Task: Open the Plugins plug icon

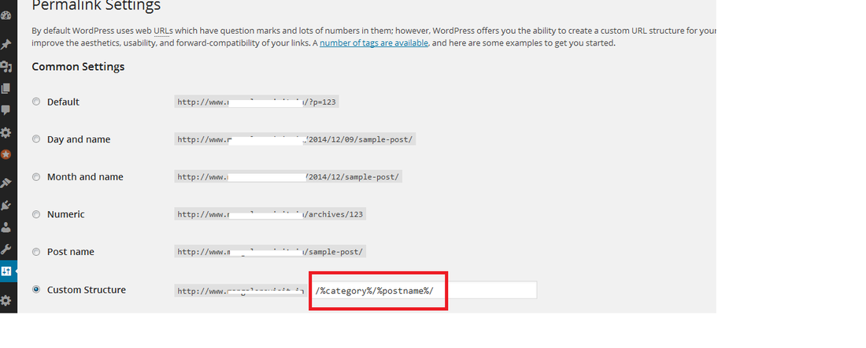Action: point(6,205)
